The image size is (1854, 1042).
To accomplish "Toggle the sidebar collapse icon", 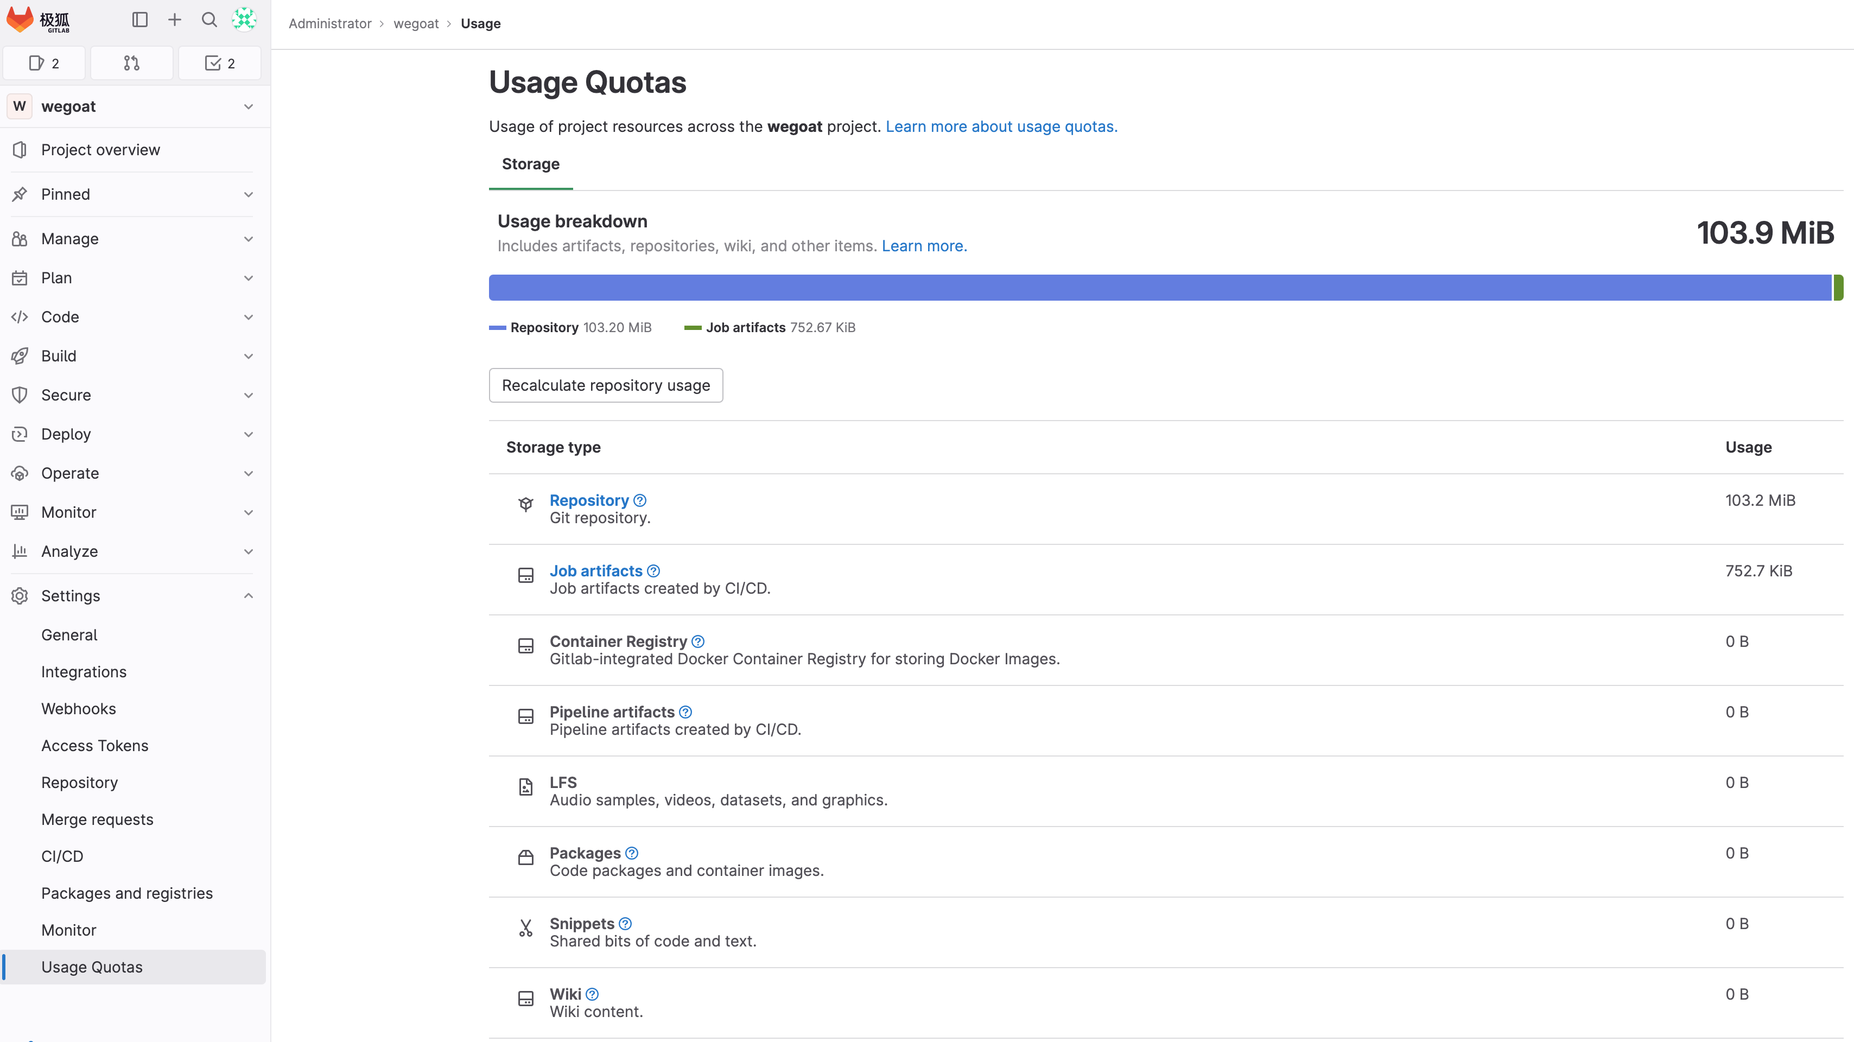I will pyautogui.click(x=139, y=20).
